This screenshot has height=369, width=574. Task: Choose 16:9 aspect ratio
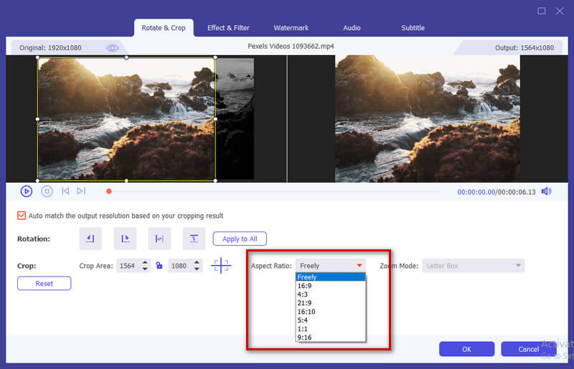point(331,286)
